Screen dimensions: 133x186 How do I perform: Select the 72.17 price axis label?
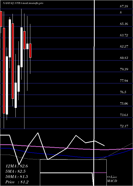124,126
